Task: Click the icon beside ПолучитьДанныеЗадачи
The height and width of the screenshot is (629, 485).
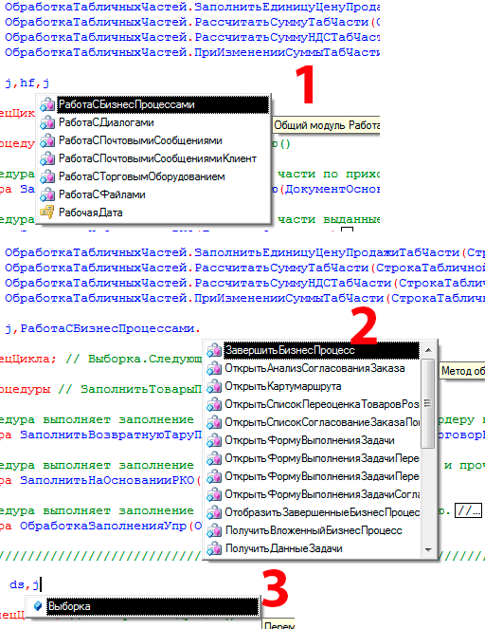Action: [214, 548]
